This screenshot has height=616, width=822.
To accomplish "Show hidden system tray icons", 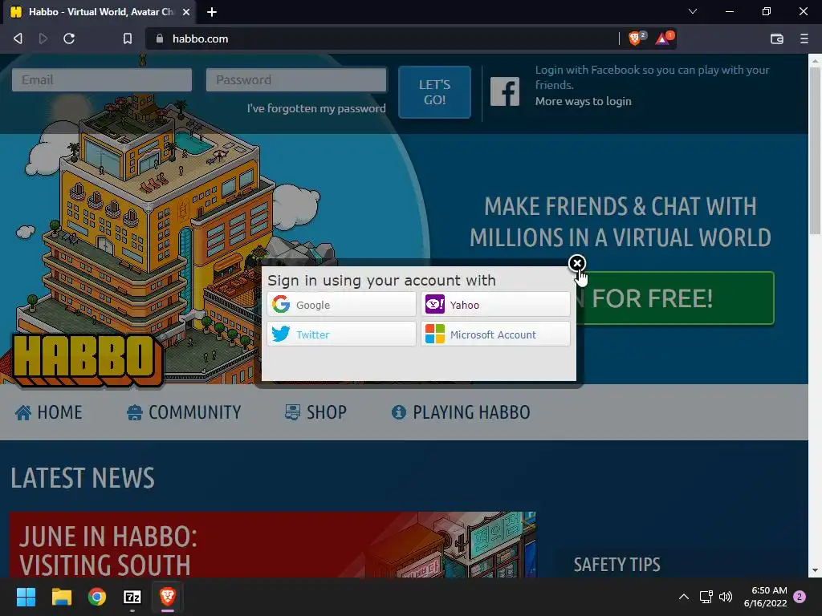I will (684, 597).
